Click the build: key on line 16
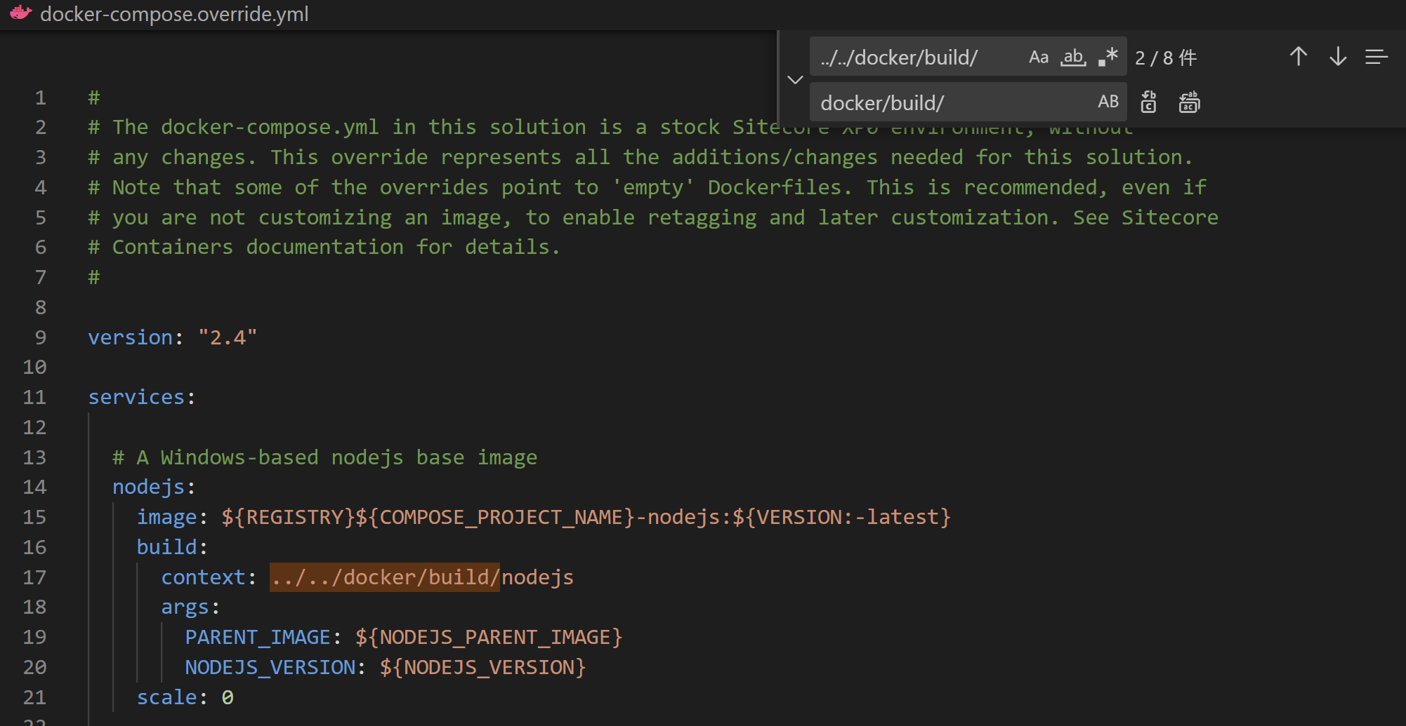Image resolution: width=1406 pixels, height=726 pixels. [x=172, y=547]
